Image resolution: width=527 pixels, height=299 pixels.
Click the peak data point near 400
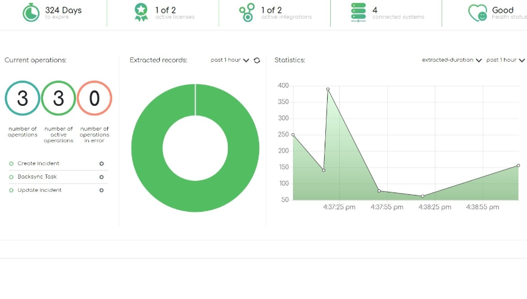click(328, 90)
